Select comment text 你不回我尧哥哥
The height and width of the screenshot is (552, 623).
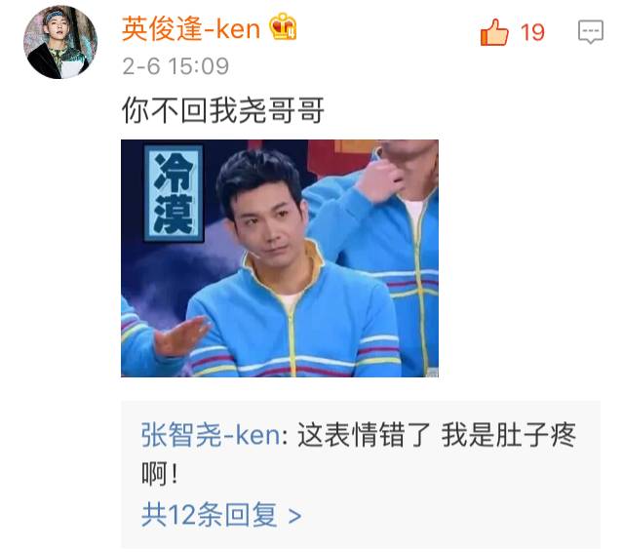223,110
